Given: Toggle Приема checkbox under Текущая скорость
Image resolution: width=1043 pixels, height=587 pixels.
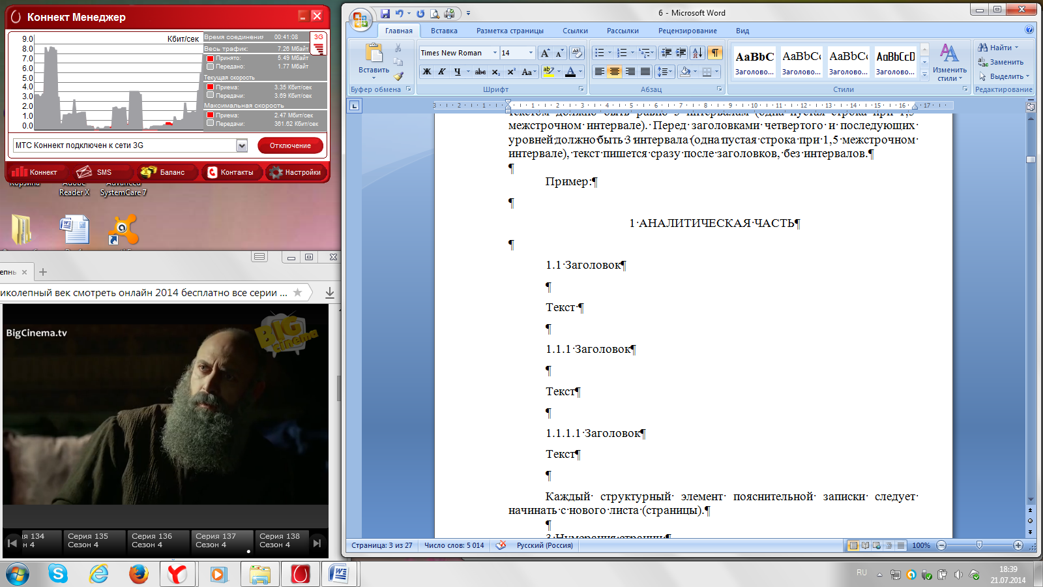Looking at the screenshot, I should [x=210, y=87].
